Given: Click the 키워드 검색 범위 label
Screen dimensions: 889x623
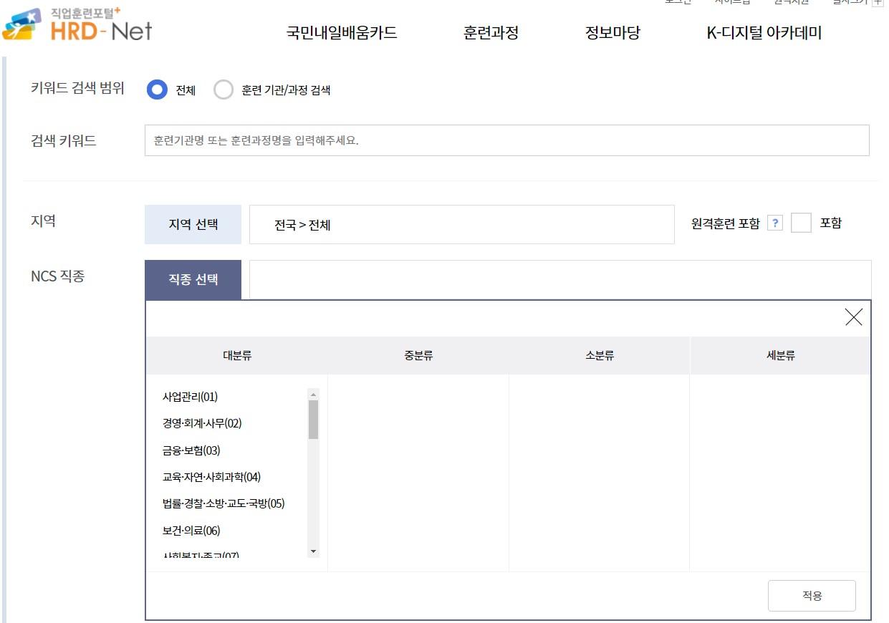Looking at the screenshot, I should pos(77,88).
